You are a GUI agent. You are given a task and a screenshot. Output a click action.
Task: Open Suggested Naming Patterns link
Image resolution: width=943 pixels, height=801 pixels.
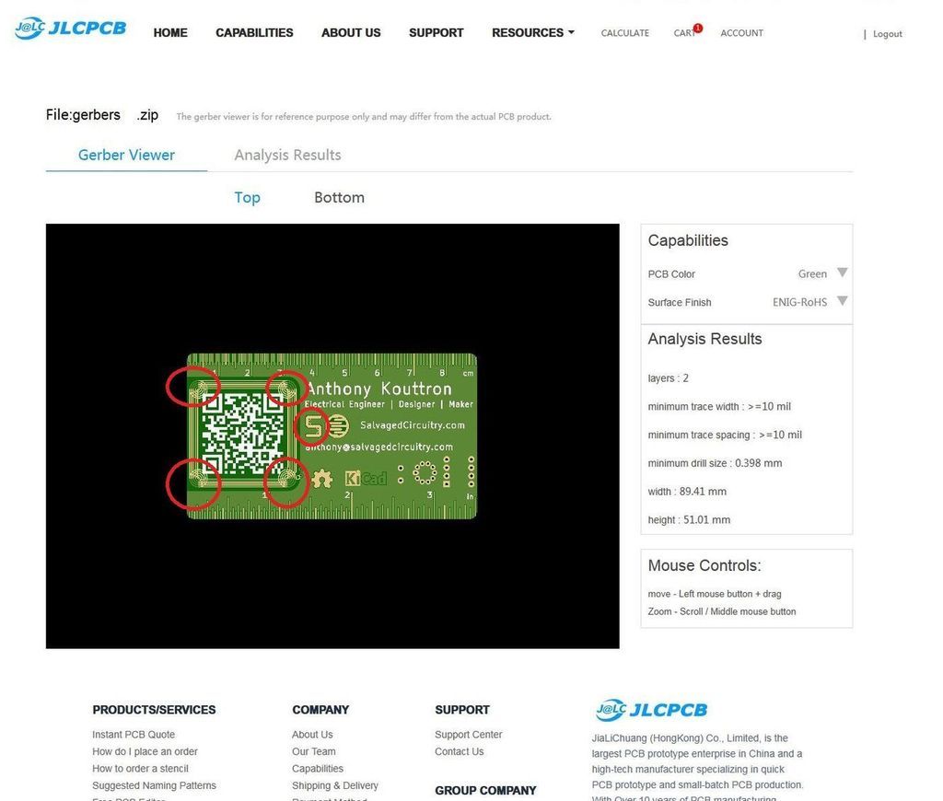pos(154,785)
